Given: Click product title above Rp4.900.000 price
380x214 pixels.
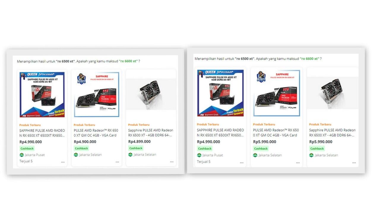Looking at the screenshot, I should 96,133.
